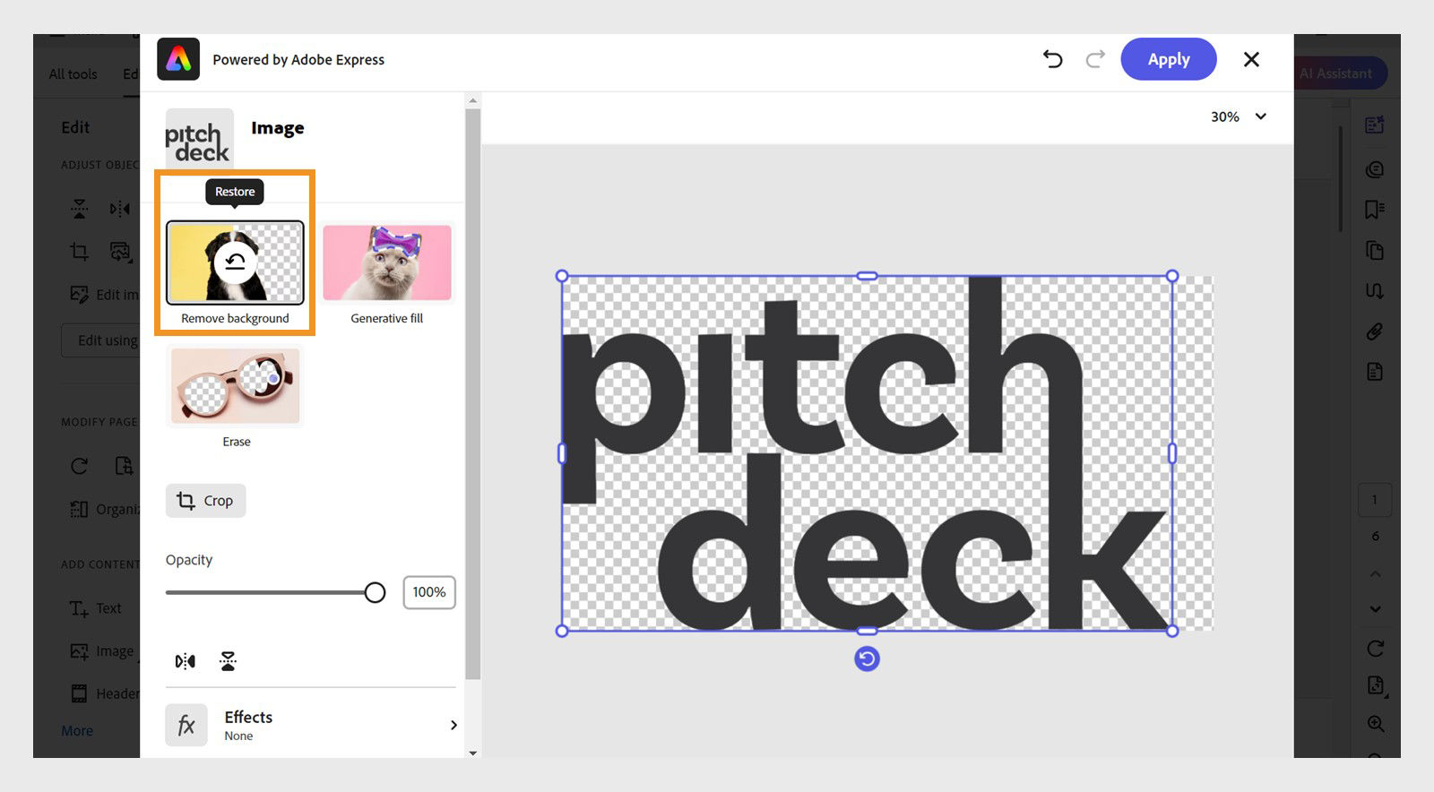
Task: Click the rotate view icon in Acrobat right rail
Action: pos(1376,648)
